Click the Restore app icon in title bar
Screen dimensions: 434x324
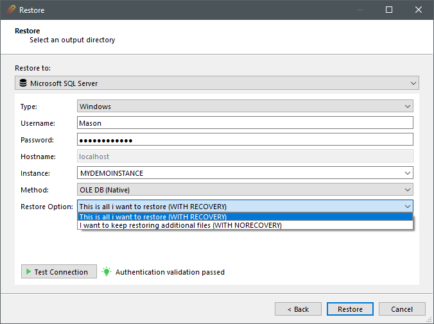(x=10, y=10)
